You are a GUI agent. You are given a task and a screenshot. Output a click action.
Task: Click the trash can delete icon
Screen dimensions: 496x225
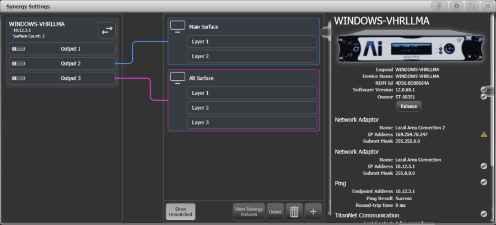tap(294, 212)
